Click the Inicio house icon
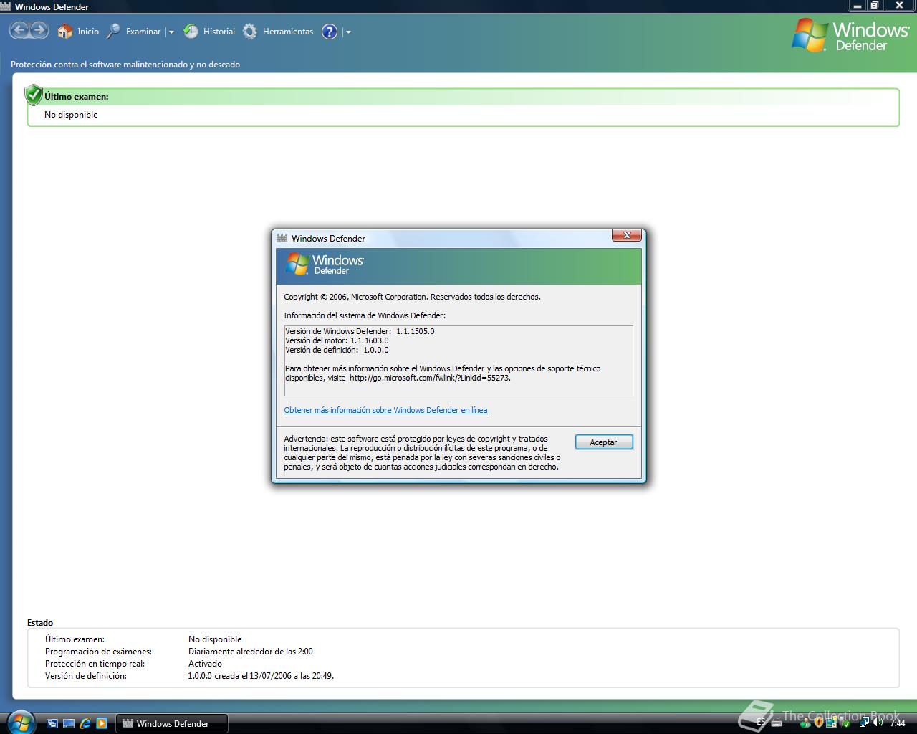 (x=65, y=32)
